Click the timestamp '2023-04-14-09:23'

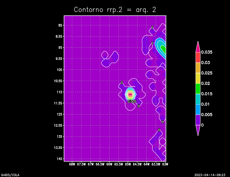point(210,175)
